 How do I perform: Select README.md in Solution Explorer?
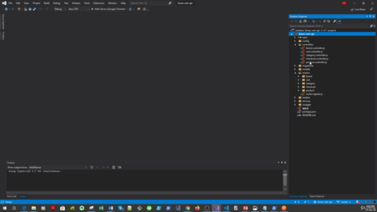click(x=309, y=115)
